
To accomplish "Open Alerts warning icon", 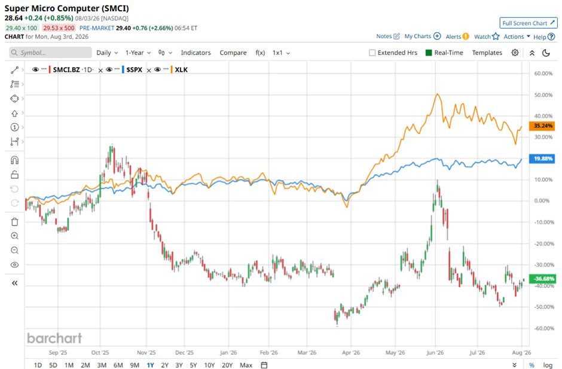I will pos(466,36).
